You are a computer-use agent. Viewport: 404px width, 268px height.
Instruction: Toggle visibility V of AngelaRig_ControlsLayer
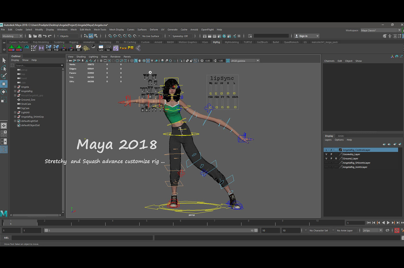click(x=326, y=150)
